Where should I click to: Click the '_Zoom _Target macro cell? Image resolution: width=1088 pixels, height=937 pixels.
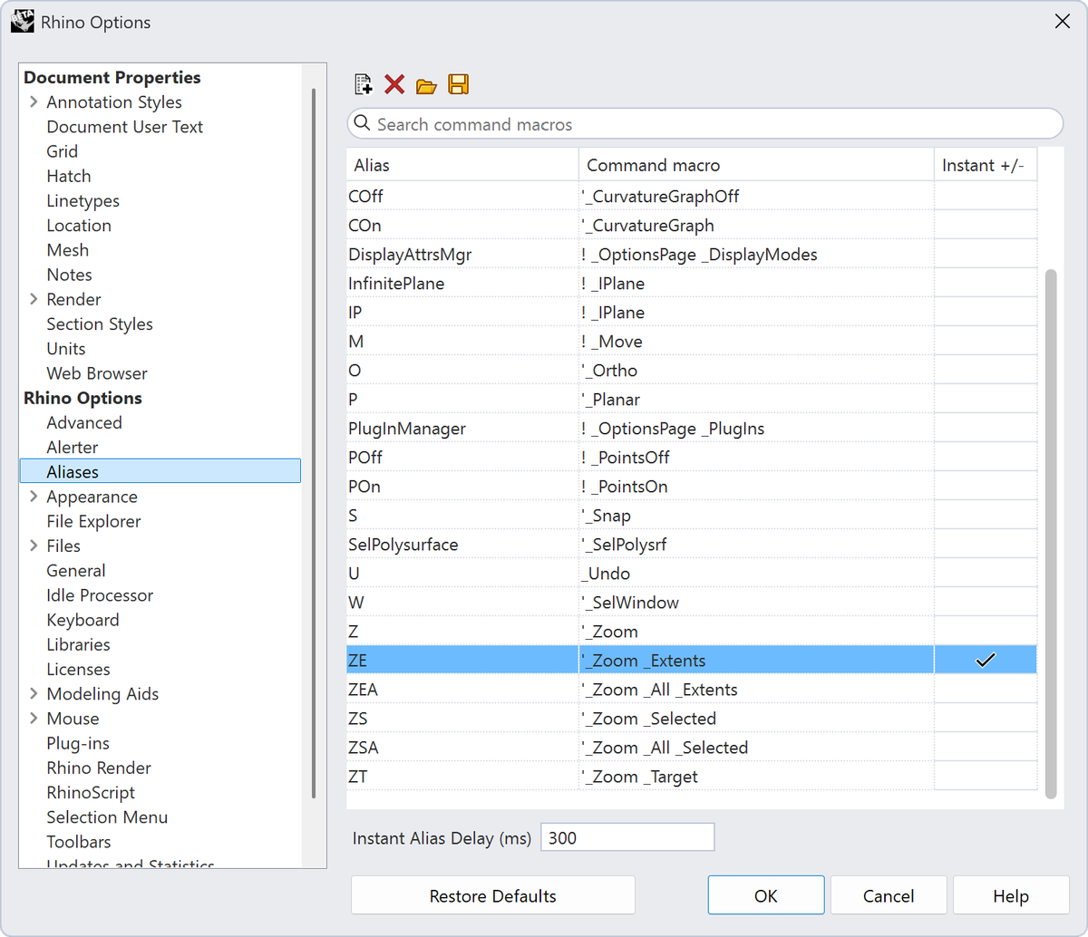(x=756, y=777)
